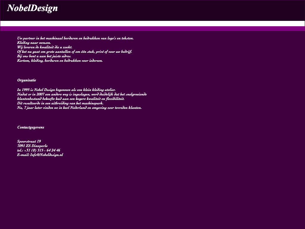Viewport: 305px width, 229px height.
Task: Click the line starting 'Kortom, kleding, borduren'
Action: point(60,61)
